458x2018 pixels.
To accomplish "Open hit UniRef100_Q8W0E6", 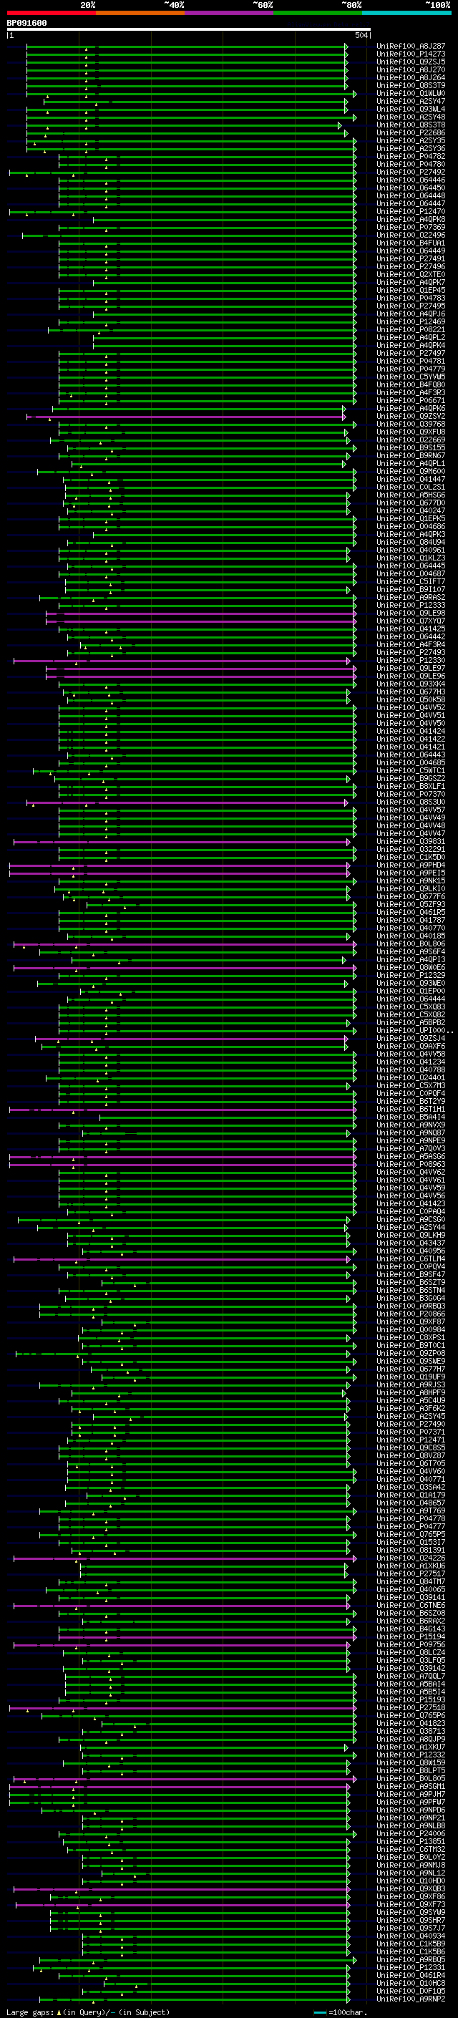I will point(411,968).
